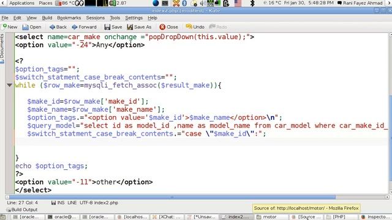Switch to the [localhos... taskbar window
Viewport: 392px width, 220px height.
point(132,217)
